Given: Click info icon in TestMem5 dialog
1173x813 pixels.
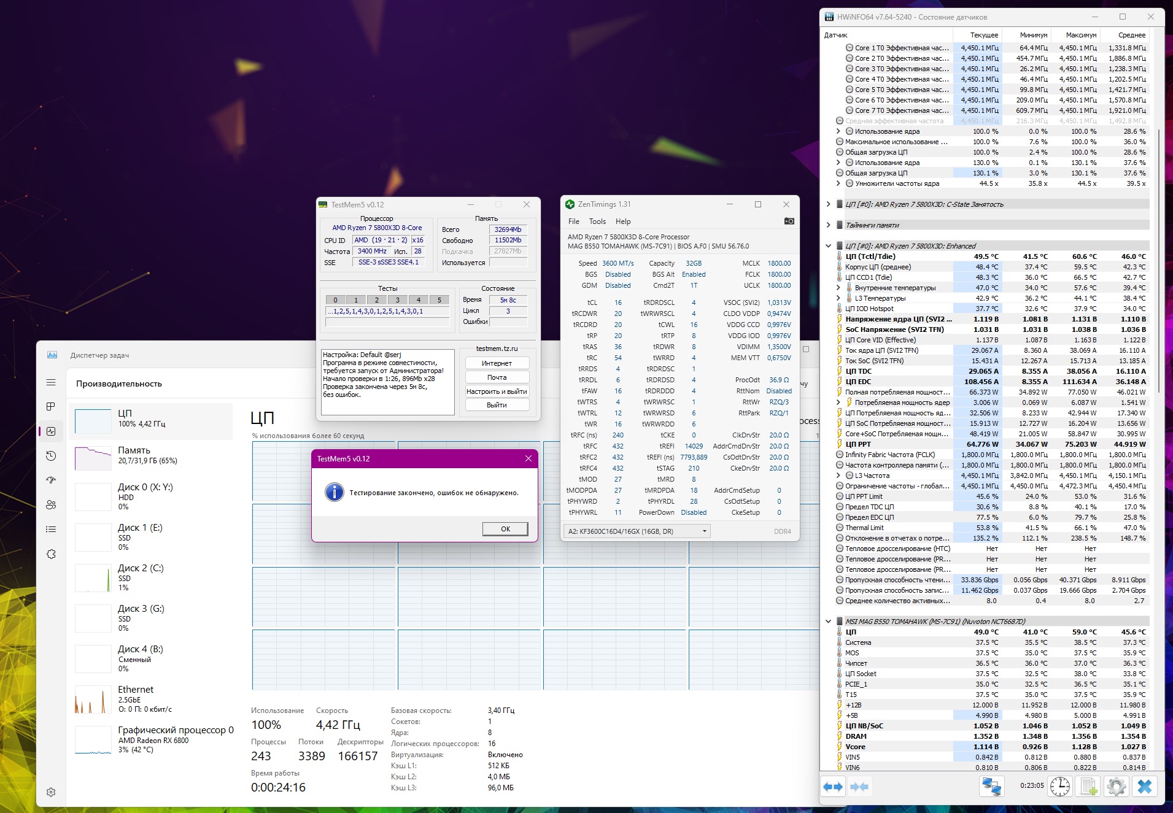Looking at the screenshot, I should (x=334, y=492).
